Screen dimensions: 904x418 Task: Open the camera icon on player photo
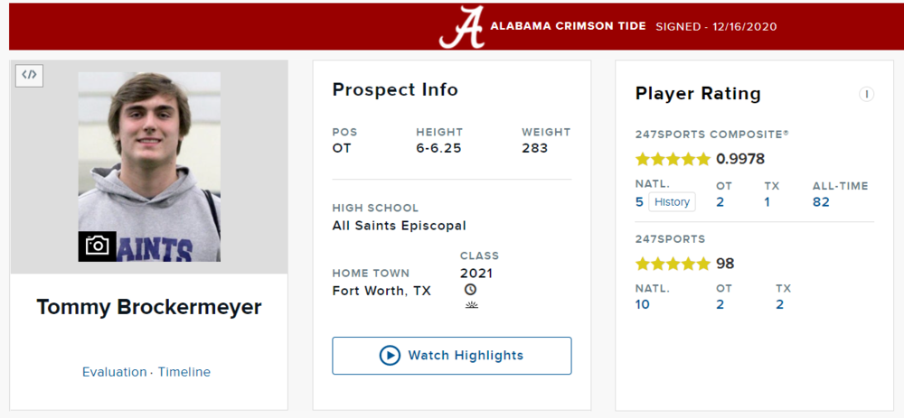[98, 245]
